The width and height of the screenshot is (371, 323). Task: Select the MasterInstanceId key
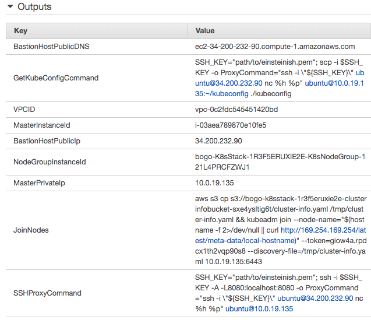(42, 125)
